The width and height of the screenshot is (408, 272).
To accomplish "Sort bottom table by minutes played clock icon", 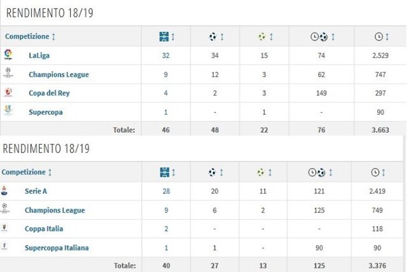I will point(375,172).
